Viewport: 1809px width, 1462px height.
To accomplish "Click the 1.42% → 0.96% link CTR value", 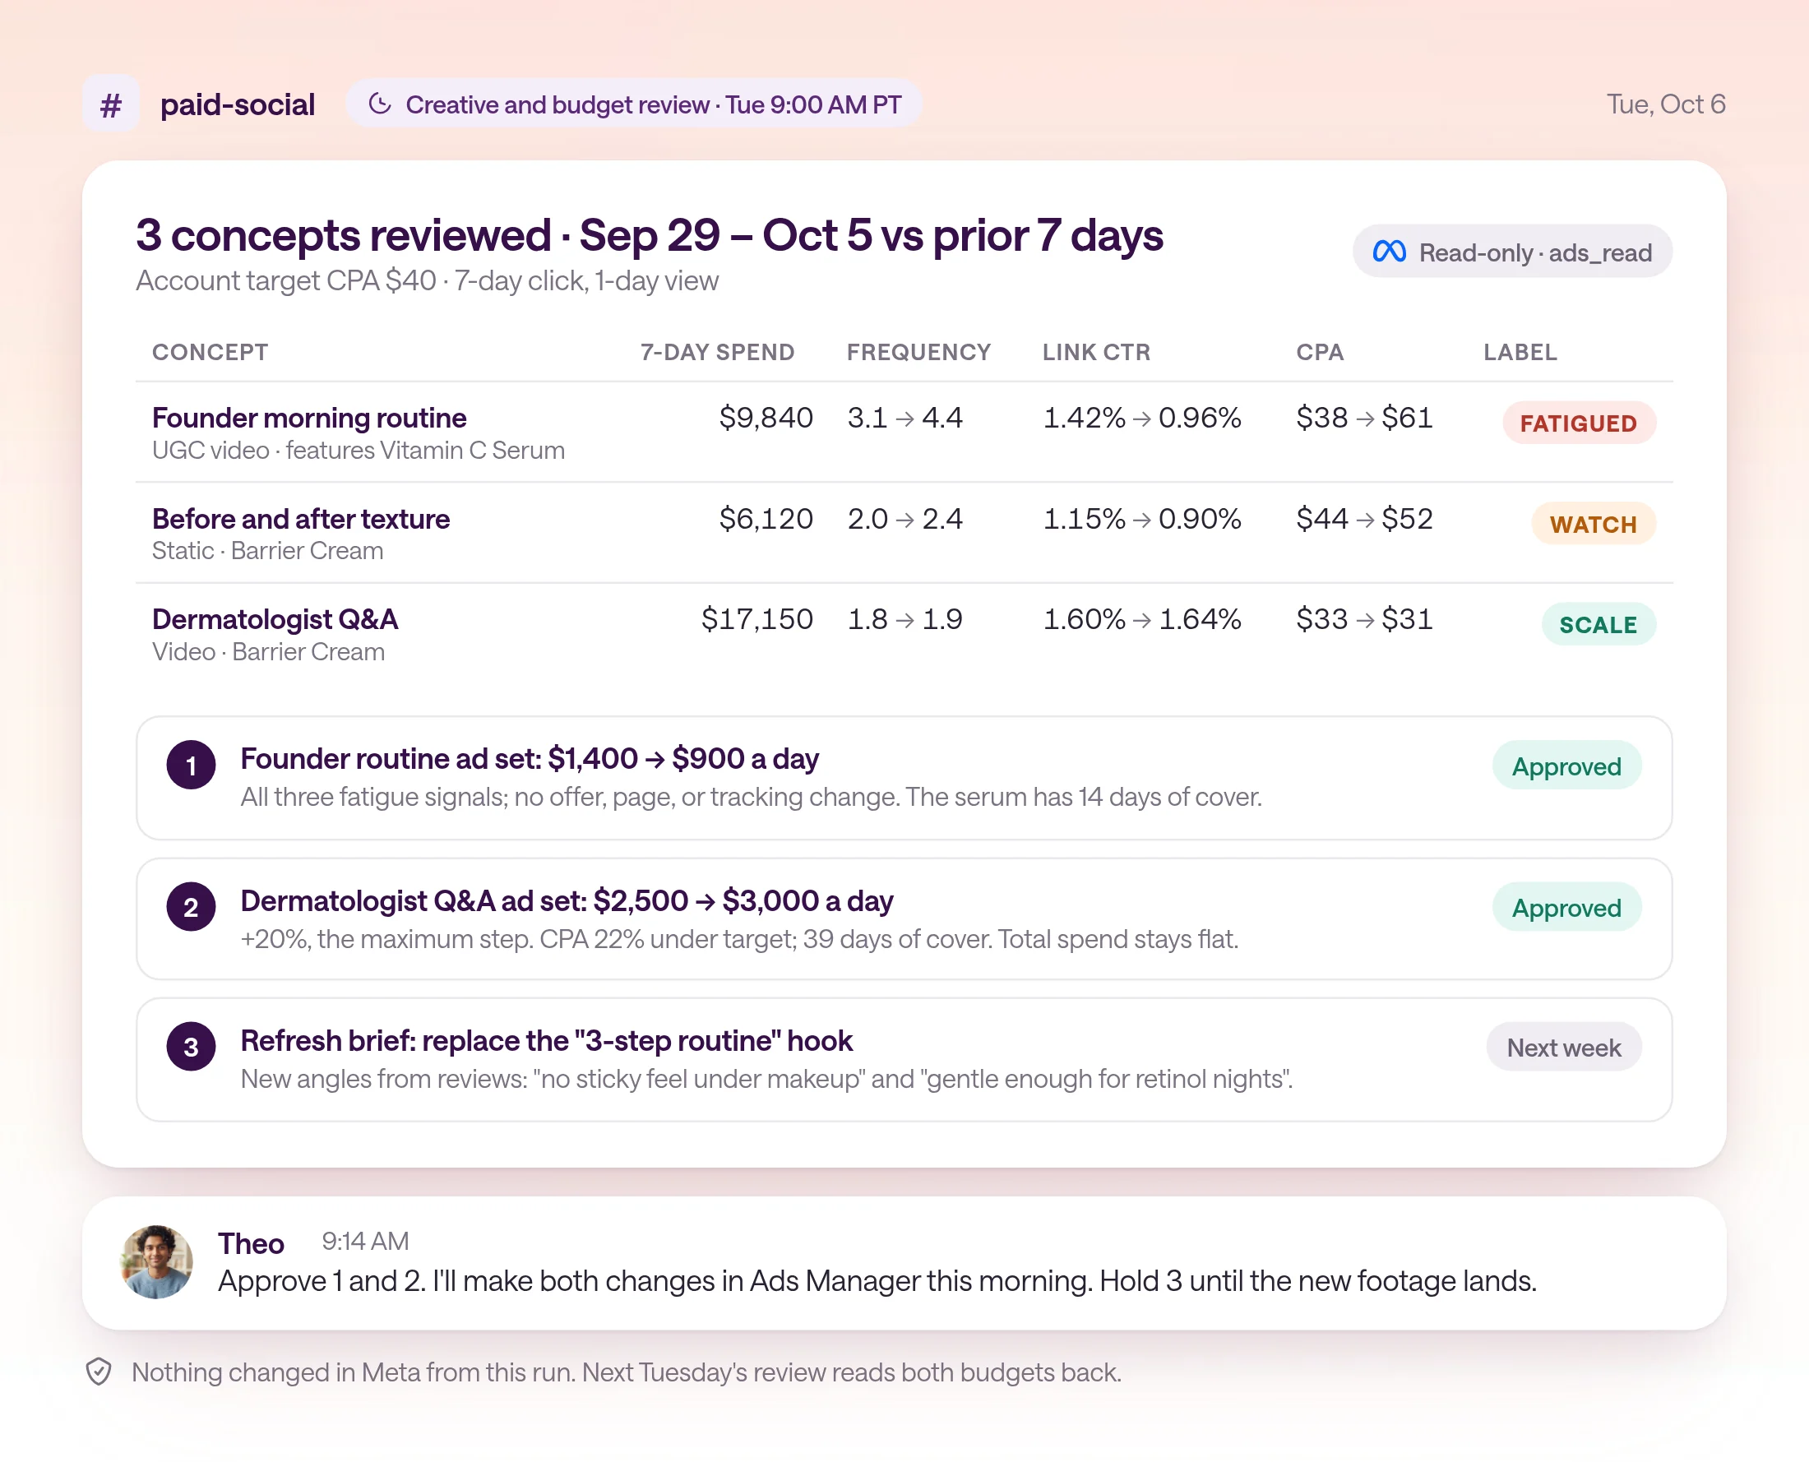I will coord(1142,418).
